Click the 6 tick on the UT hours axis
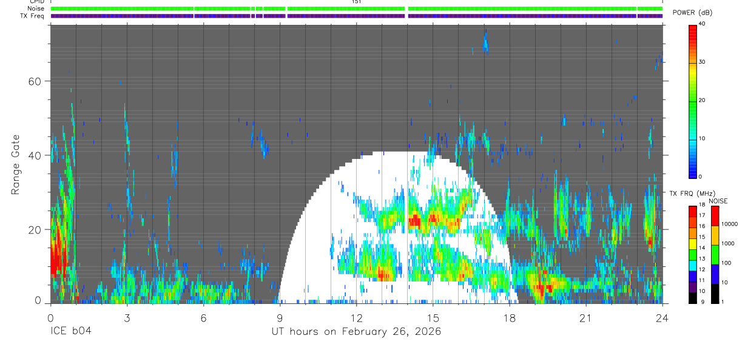This screenshot has height=344, width=745. pos(203,318)
